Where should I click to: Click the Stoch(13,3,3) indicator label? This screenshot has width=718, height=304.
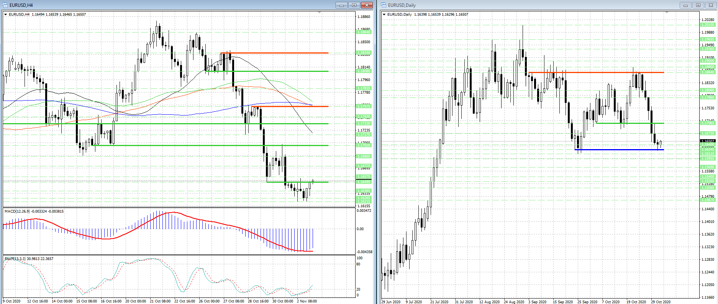click(29, 258)
